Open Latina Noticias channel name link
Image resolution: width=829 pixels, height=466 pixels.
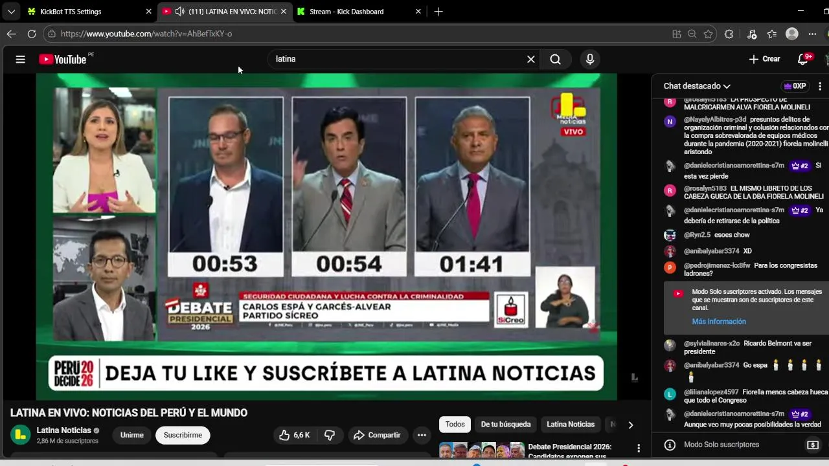click(x=63, y=430)
